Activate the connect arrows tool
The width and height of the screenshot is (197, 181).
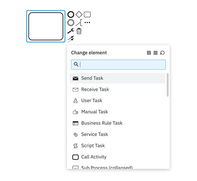pyautogui.click(x=71, y=39)
